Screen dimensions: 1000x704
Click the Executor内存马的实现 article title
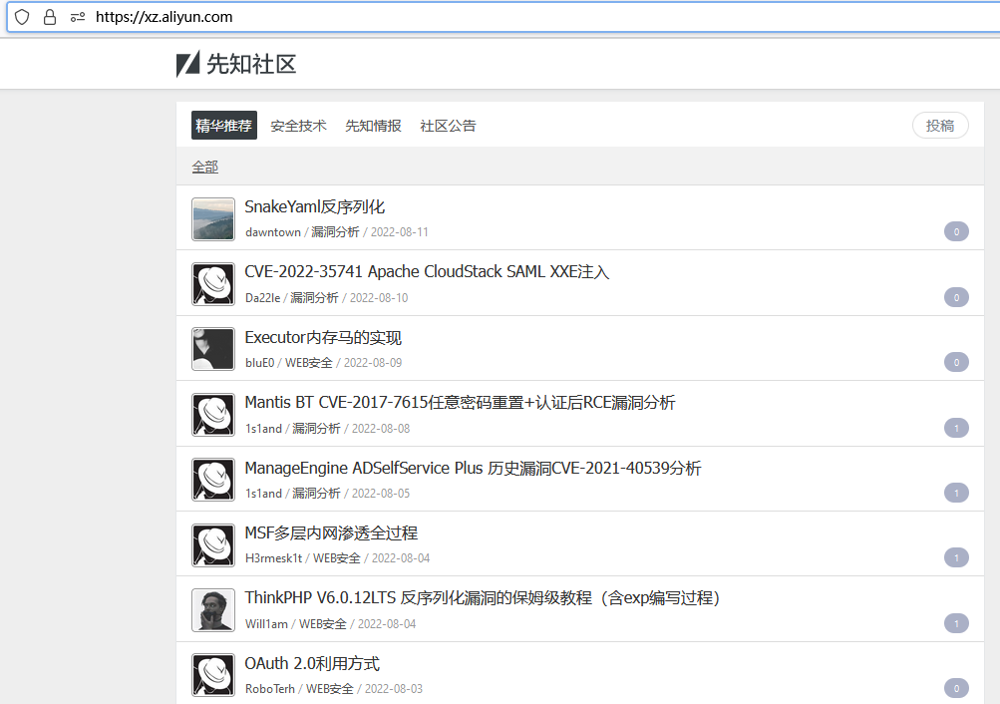point(323,338)
